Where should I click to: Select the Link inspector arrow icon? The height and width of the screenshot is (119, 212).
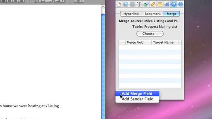click(174, 4)
